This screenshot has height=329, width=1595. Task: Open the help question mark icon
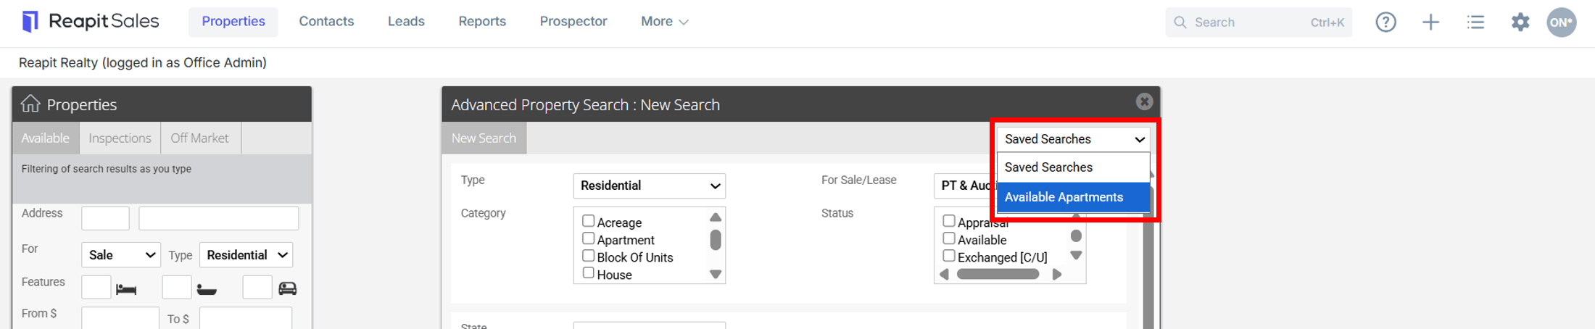tap(1385, 22)
